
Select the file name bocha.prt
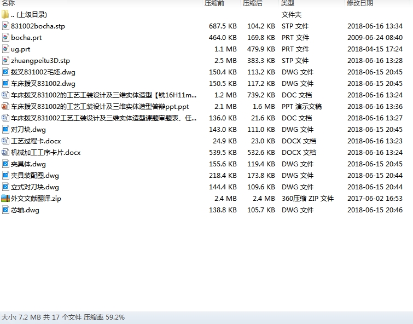click(x=26, y=38)
